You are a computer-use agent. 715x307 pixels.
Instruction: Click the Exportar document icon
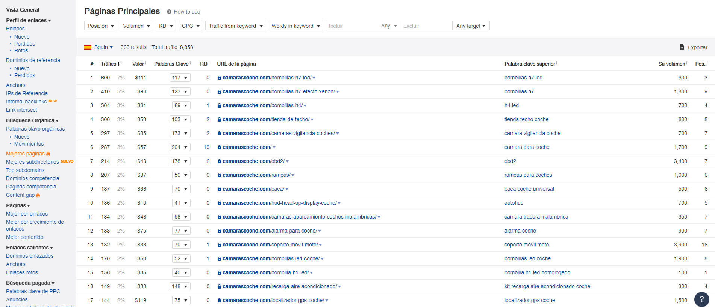pos(682,47)
